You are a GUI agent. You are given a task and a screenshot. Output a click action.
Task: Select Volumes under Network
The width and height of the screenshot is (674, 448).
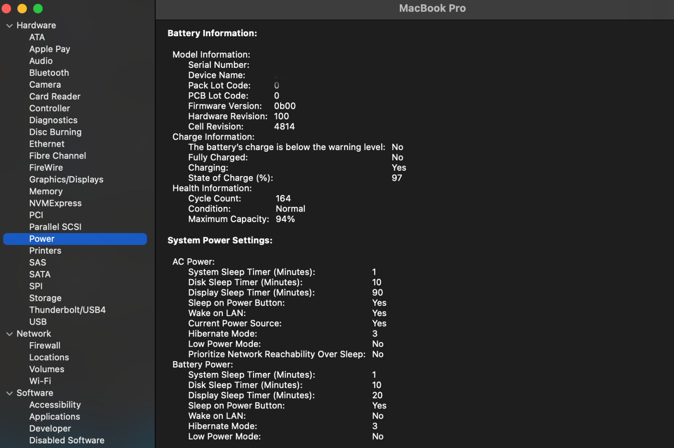pos(47,369)
